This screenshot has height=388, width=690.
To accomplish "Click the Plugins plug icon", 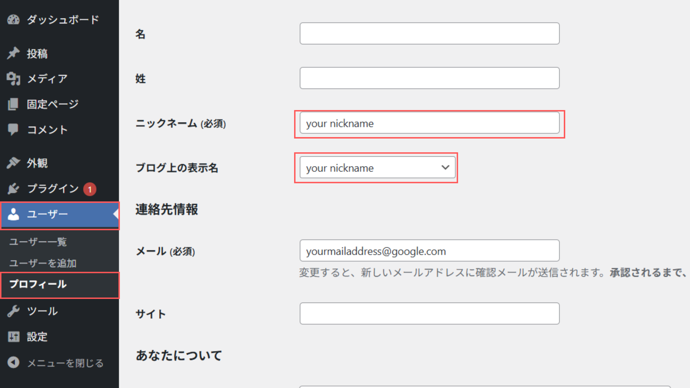I will [13, 189].
